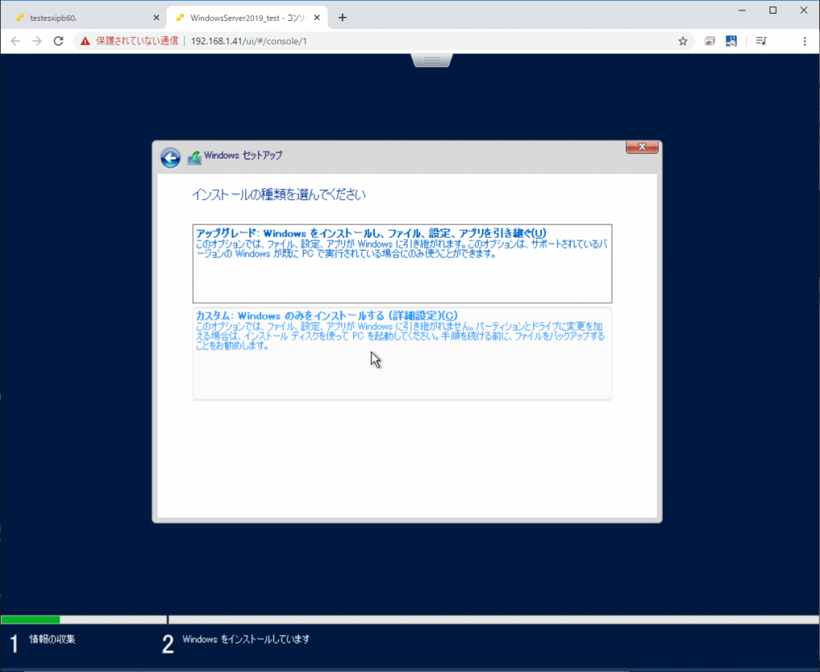Bookmark this page with star icon
Viewport: 820px width, 672px height.
(x=682, y=41)
